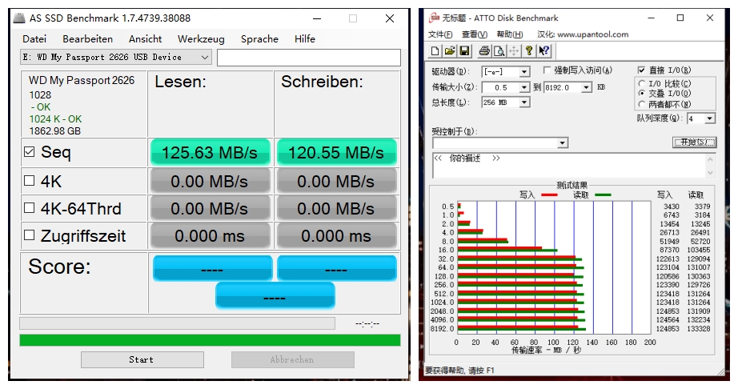Viewport: 738px width, 389px height.
Task: Click the Seq write result 120.55 MB/s
Action: [336, 152]
